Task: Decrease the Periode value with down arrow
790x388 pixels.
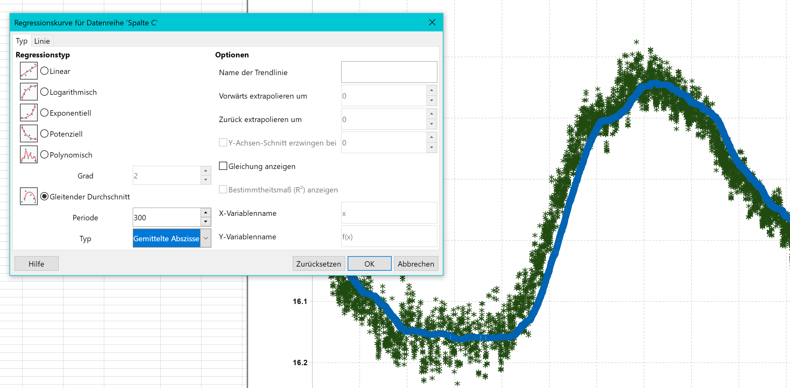Action: point(206,222)
